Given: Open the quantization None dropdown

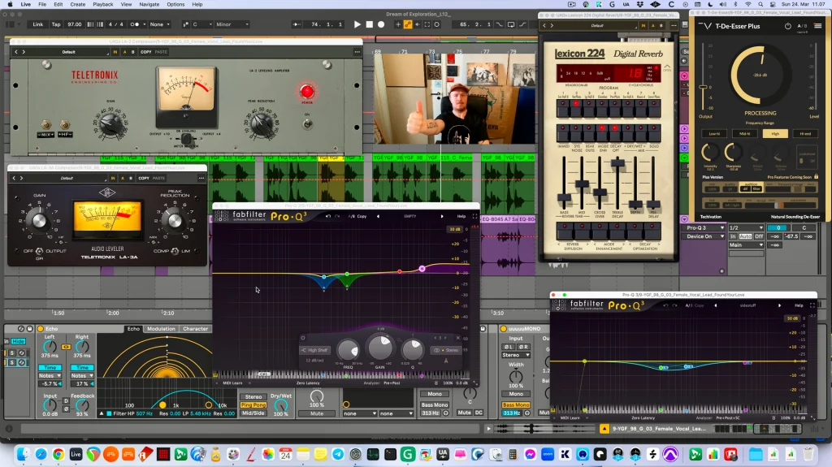Looking at the screenshot, I should click(x=160, y=24).
